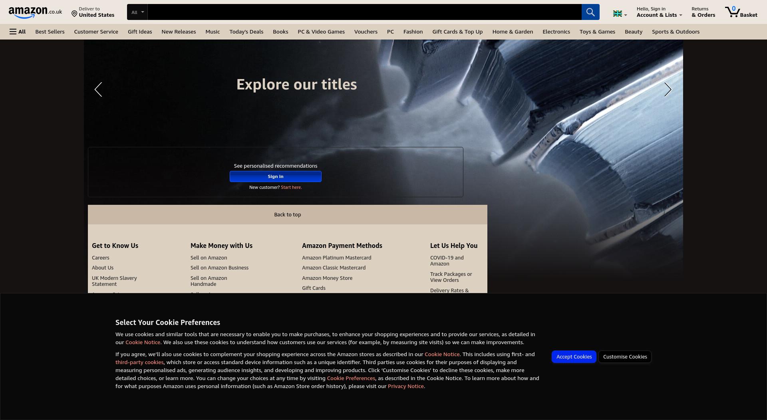Click Customise Cookies button
The image size is (767, 420).
point(625,357)
